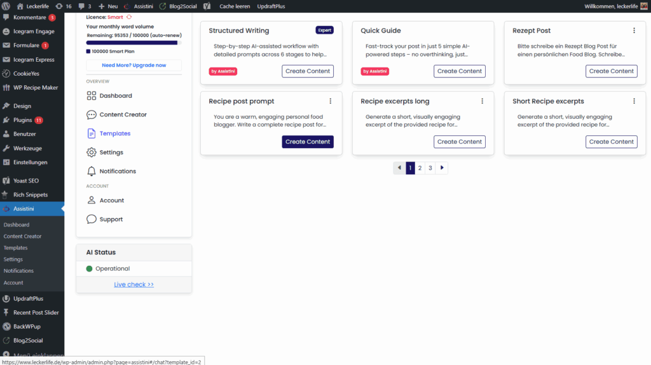Open Dashboard via its grid icon

pos(92,95)
